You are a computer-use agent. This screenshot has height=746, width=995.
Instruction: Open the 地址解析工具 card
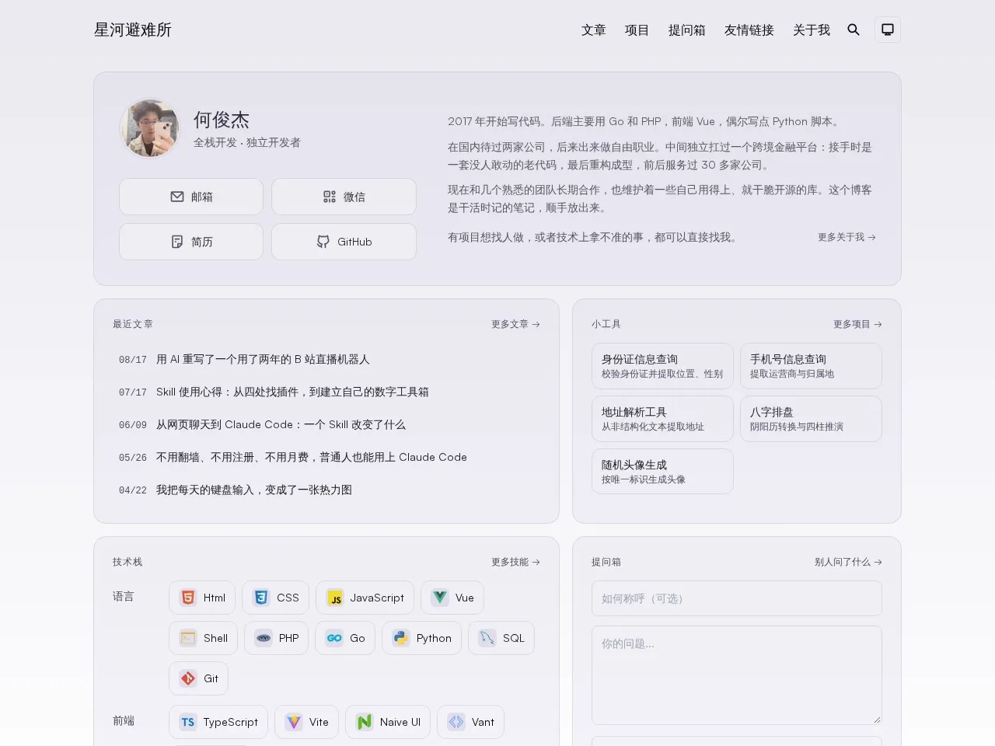pos(662,419)
